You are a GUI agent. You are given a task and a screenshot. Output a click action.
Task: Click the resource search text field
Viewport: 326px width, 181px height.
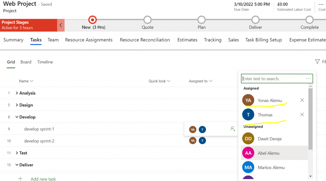[x=272, y=79]
